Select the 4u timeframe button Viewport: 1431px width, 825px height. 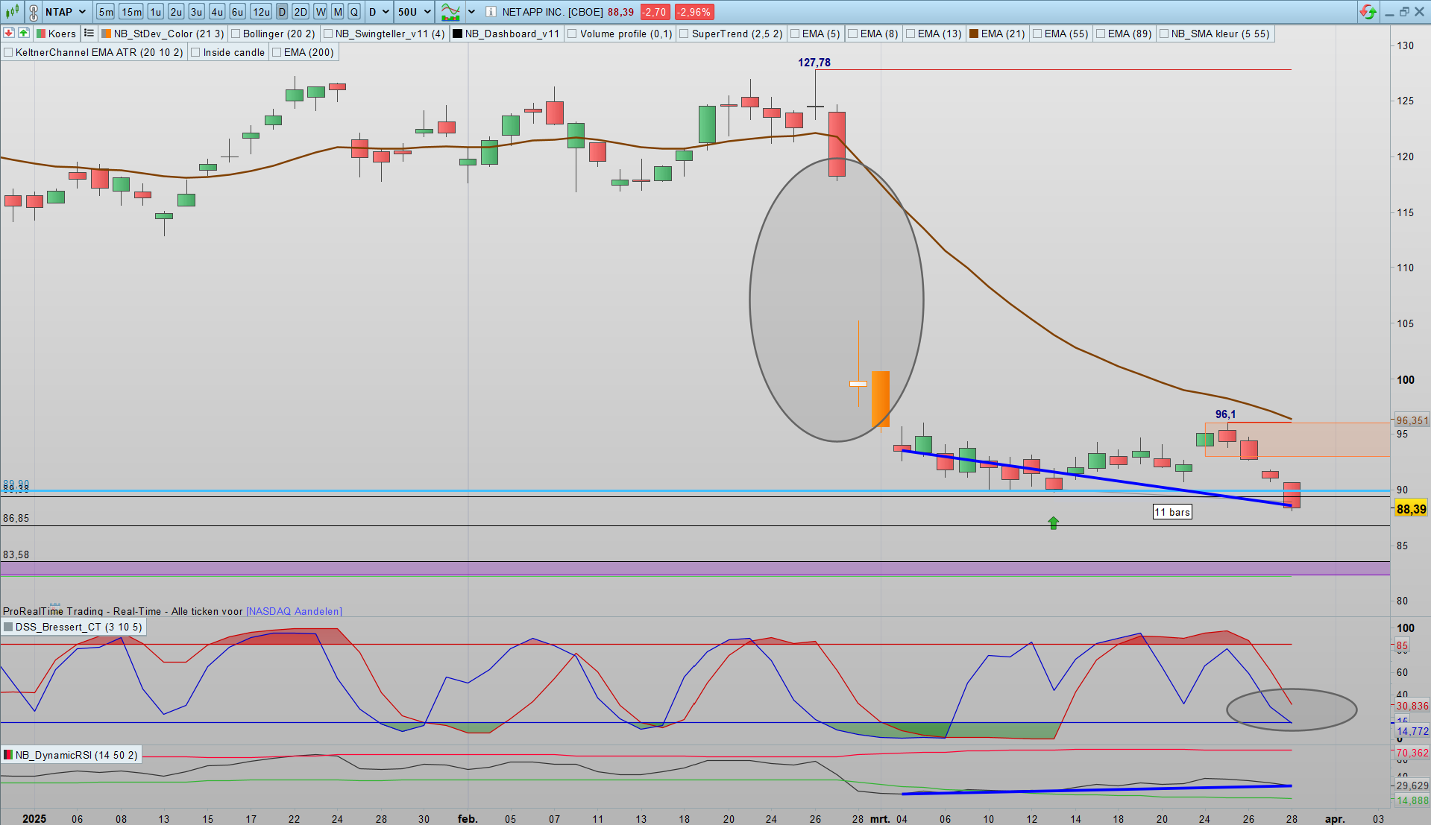tap(217, 12)
